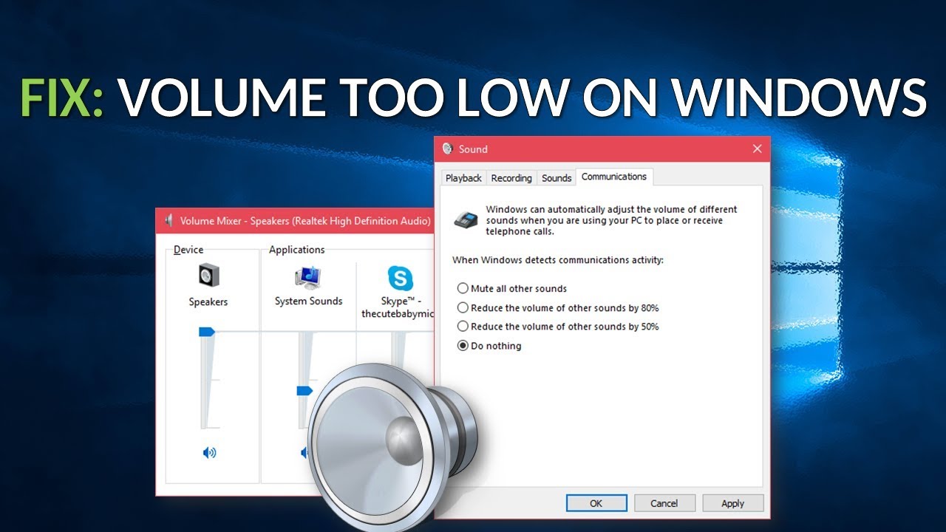Click the Skype application icon in Volume Mixer
Viewport: 946px width, 532px height.
pyautogui.click(x=401, y=279)
